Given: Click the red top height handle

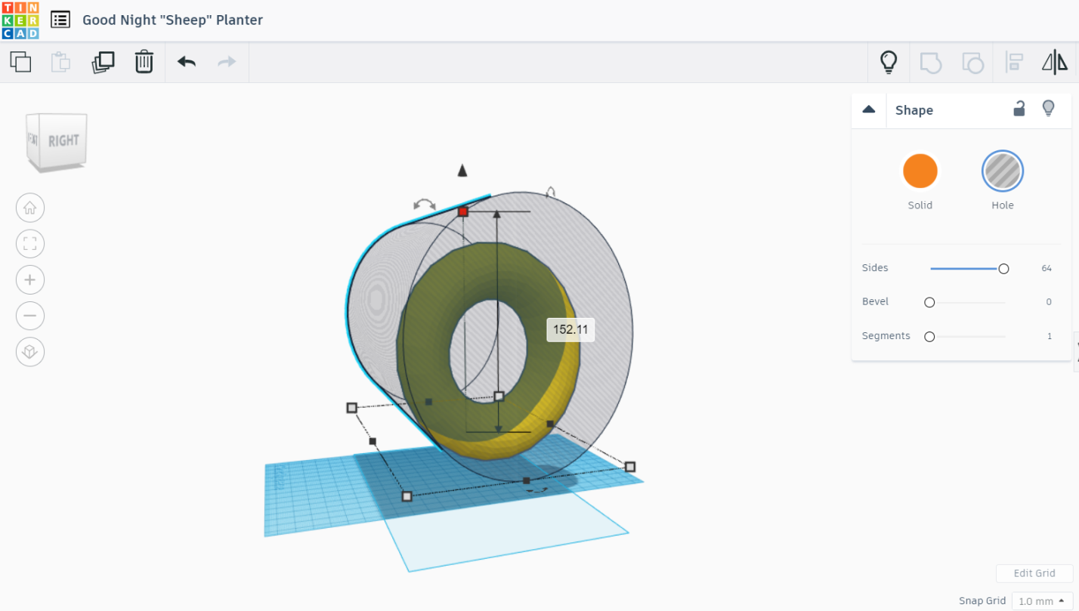Looking at the screenshot, I should click(463, 211).
